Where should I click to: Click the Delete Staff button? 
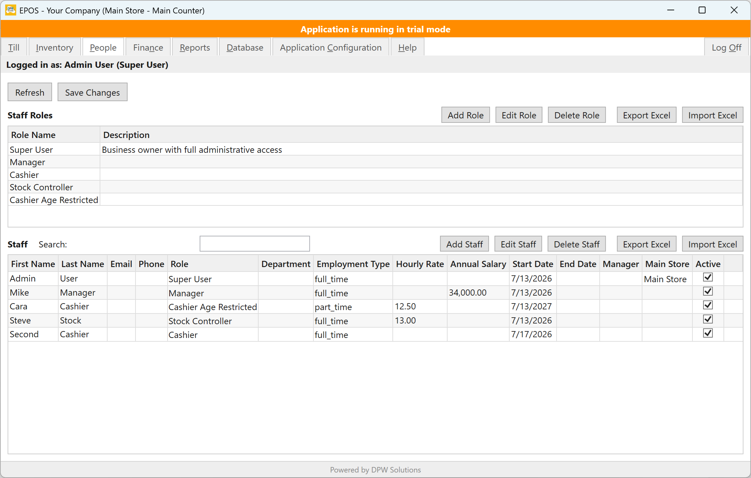tap(577, 244)
